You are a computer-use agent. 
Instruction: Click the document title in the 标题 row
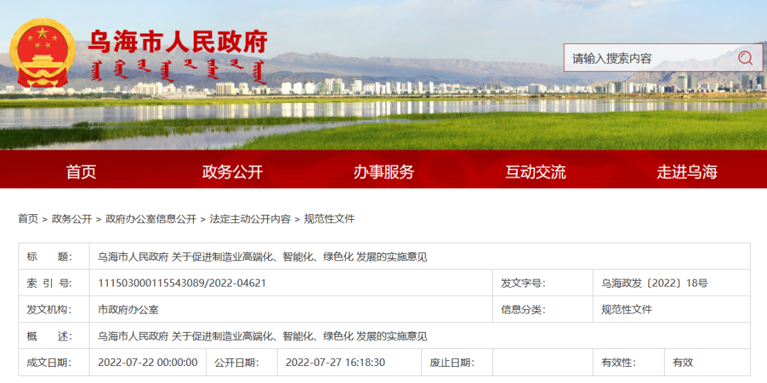click(x=262, y=257)
